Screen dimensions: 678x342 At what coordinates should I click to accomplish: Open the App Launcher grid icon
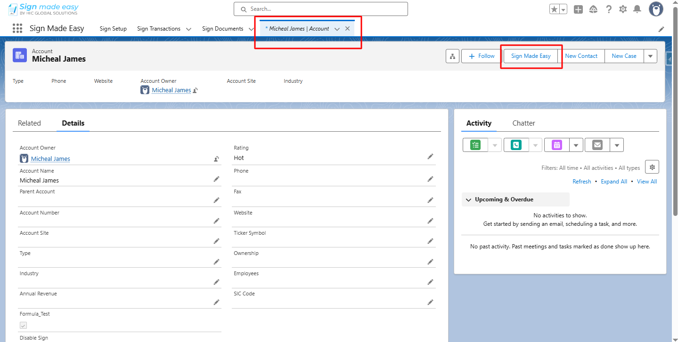click(17, 29)
